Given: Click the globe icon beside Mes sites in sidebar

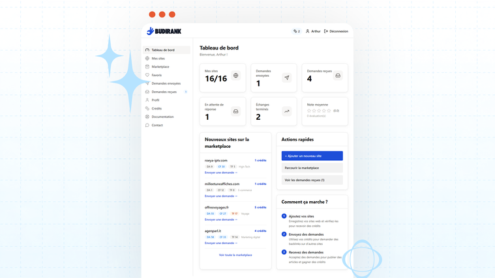Looking at the screenshot, I should pos(147,59).
